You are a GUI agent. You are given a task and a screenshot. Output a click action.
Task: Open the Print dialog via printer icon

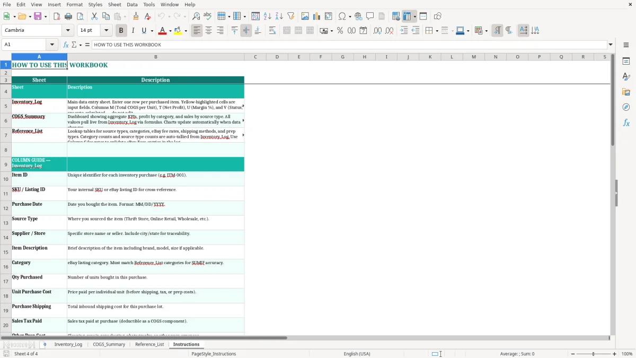click(68, 16)
